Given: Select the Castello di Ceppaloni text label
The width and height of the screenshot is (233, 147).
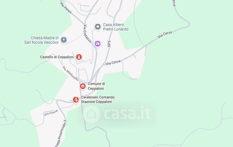Looking at the screenshot, I should coord(57,57).
